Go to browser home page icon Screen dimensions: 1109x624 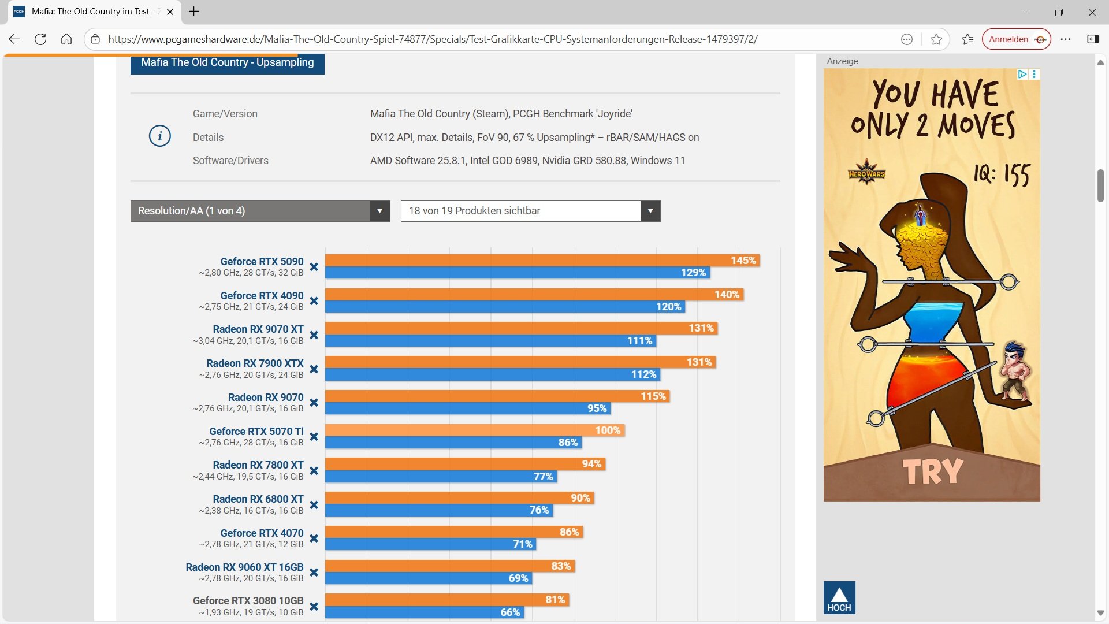coord(66,39)
